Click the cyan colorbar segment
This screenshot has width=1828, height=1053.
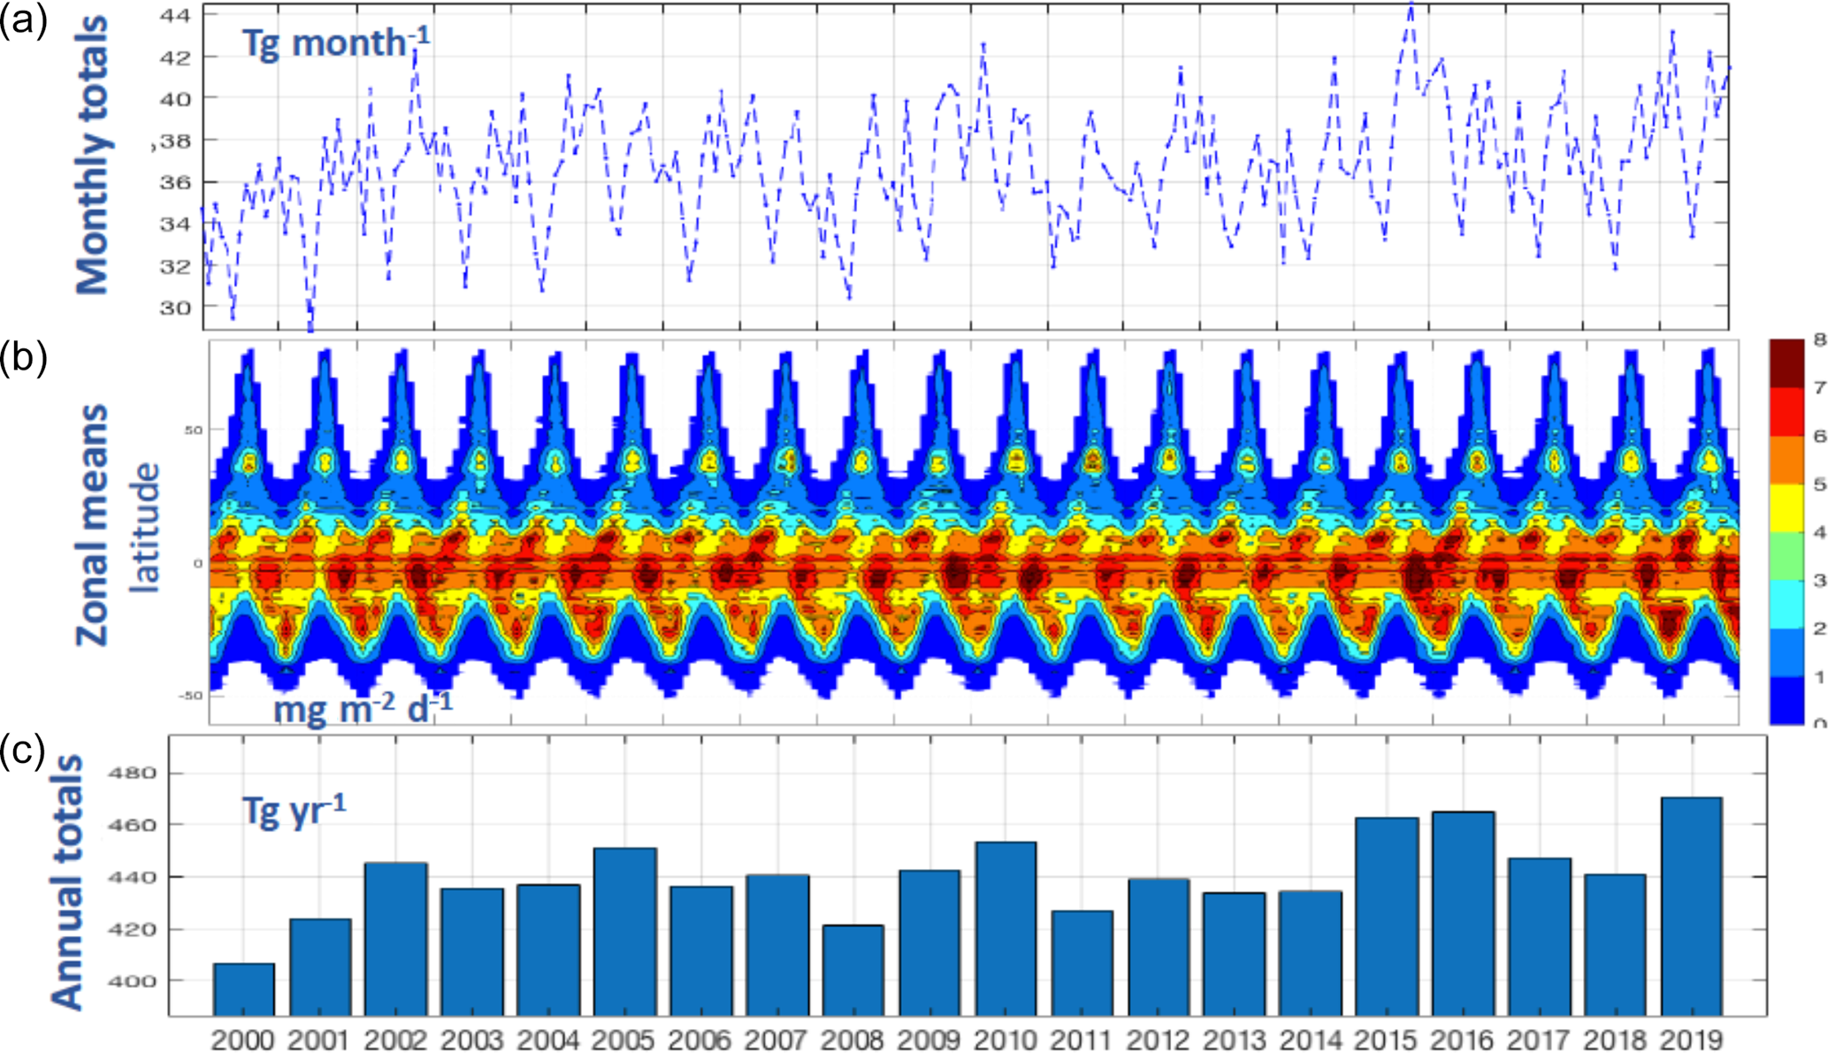pos(1786,604)
